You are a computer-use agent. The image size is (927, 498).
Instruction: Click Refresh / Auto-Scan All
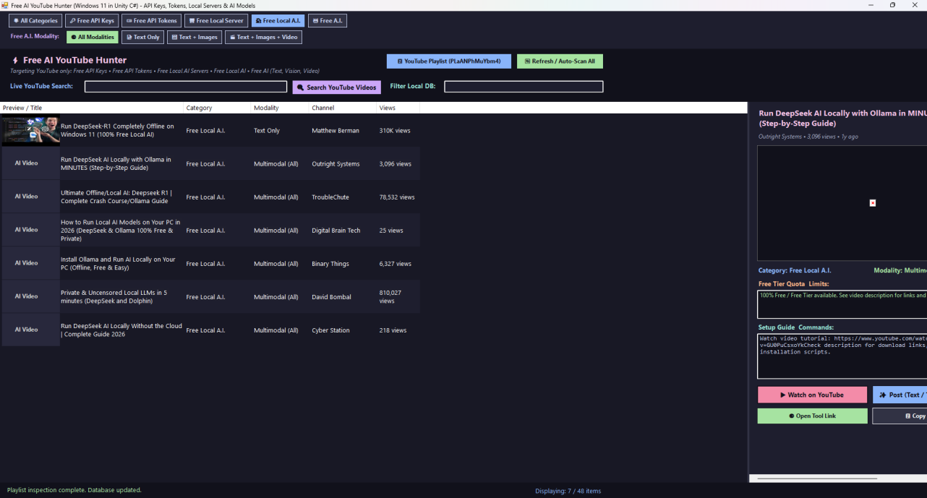(560, 61)
